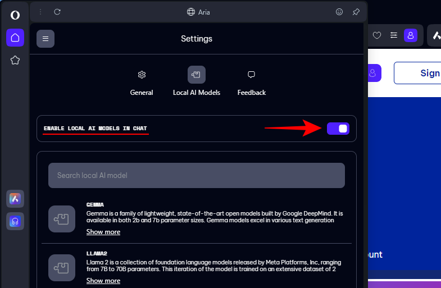Viewport: 441px width, 288px height.
Task: Open the Home icon in Opera sidebar
Action: (15, 38)
